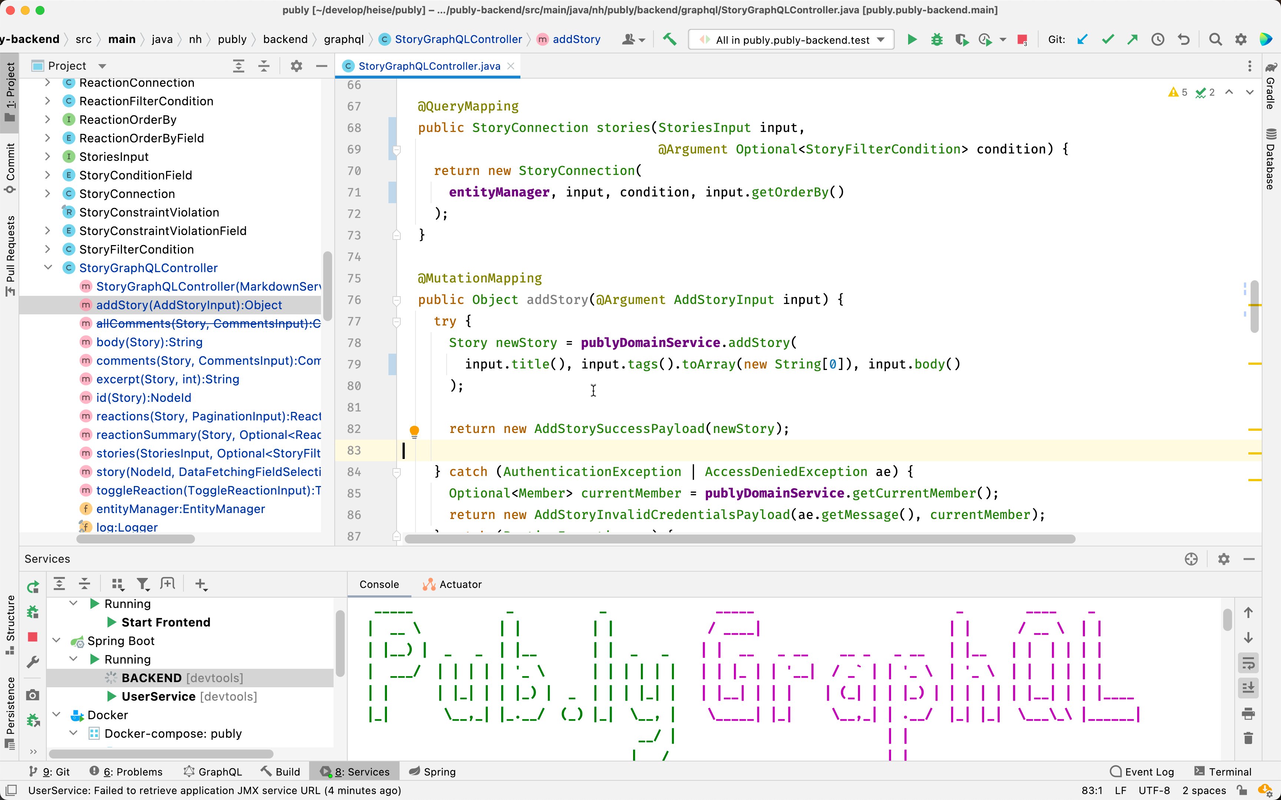Click the UTF-8 encoding widget
The width and height of the screenshot is (1281, 800).
(x=1154, y=790)
